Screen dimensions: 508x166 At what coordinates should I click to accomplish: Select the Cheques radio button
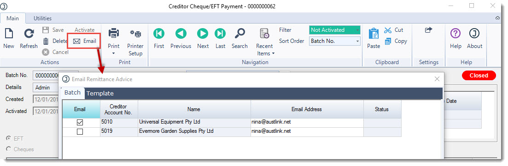pyautogui.click(x=8, y=149)
